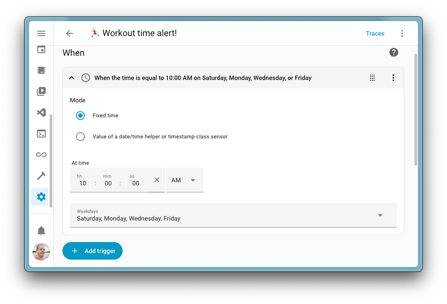Open the Media browser icon

point(41,91)
